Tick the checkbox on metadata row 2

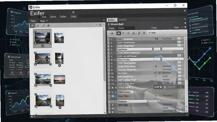(108, 39)
